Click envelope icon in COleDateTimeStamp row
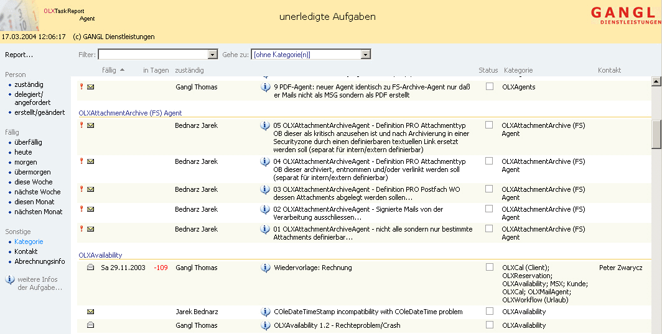 tap(90, 312)
